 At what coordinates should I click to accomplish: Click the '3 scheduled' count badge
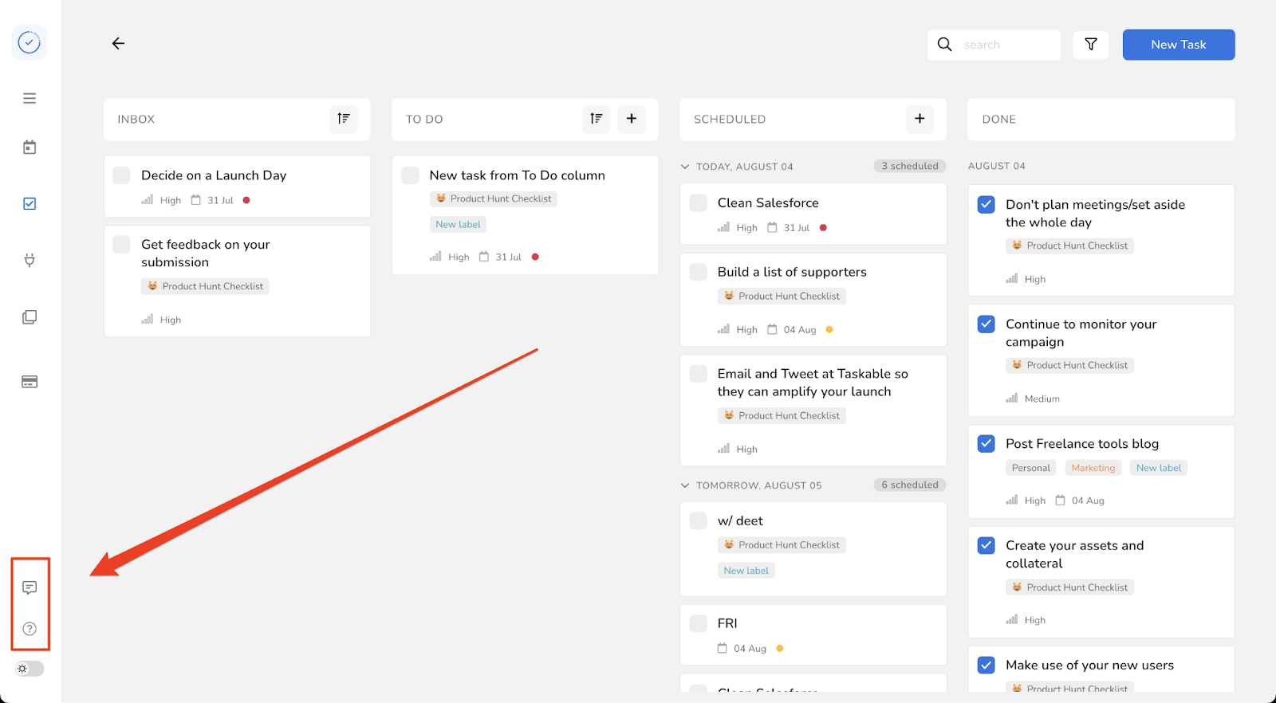click(x=910, y=166)
